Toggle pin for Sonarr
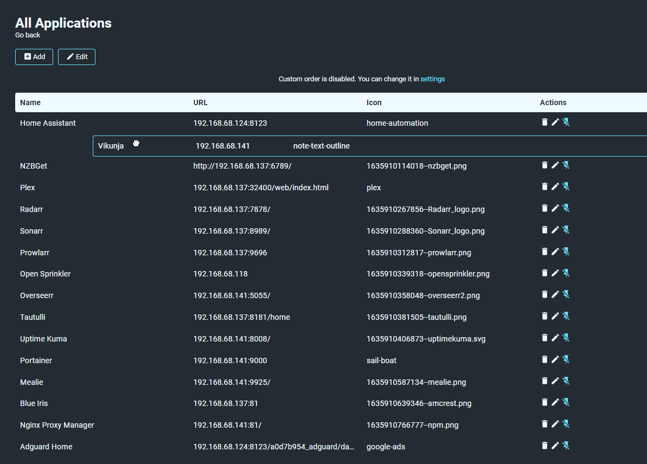Viewport: 647px width, 464px height. point(566,230)
